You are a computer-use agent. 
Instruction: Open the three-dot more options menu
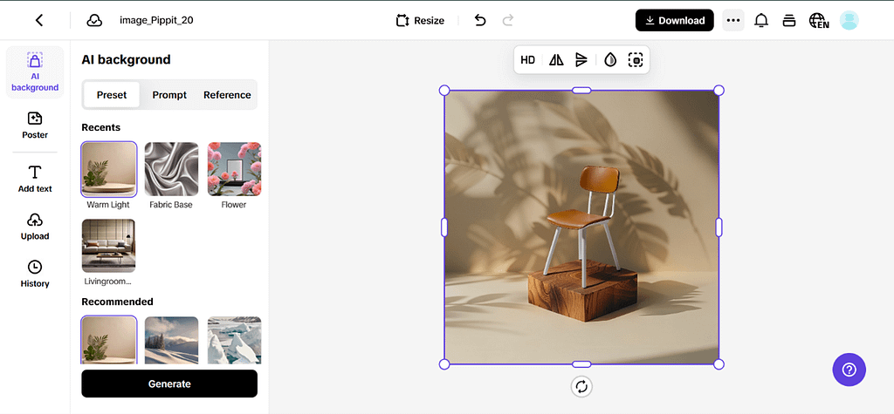tap(733, 20)
